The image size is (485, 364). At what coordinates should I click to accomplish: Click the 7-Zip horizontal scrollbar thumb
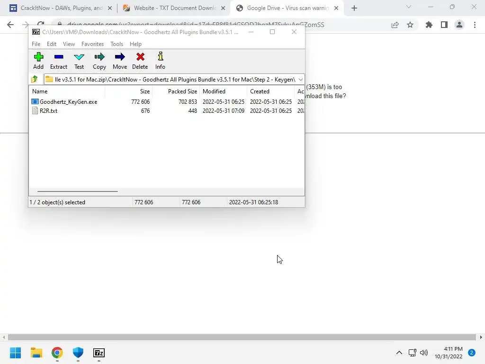[77, 191]
